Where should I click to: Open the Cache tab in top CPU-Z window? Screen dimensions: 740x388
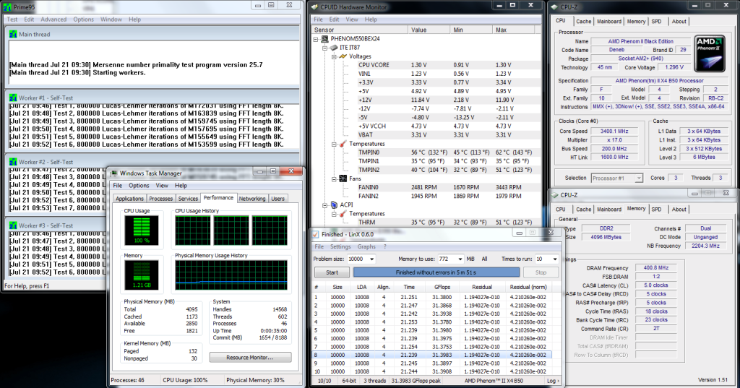(x=583, y=22)
